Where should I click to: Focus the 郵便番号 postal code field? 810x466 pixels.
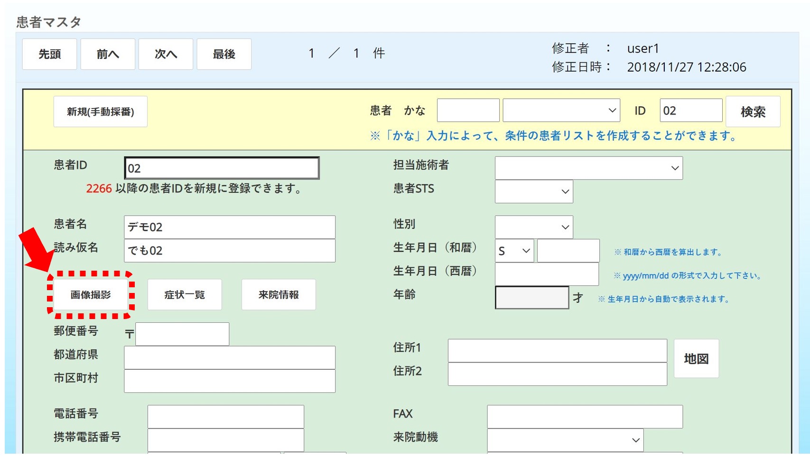[182, 334]
